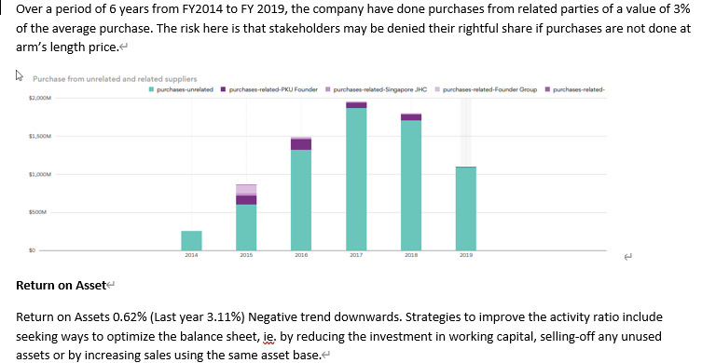Image resolution: width=702 pixels, height=363 pixels.
Task: Click the red-underlined word ie.
Action: click(269, 336)
